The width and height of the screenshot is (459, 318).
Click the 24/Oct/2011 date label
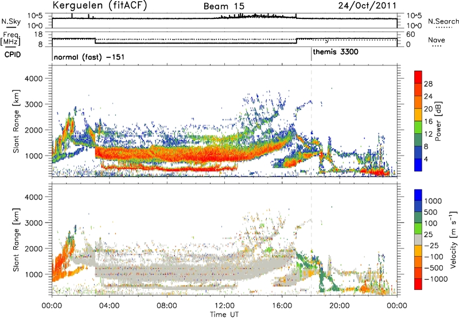coord(367,6)
